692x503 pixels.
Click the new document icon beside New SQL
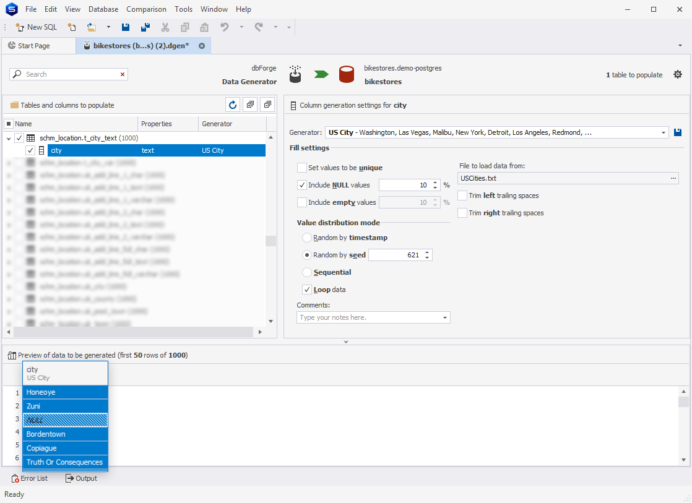point(72,27)
